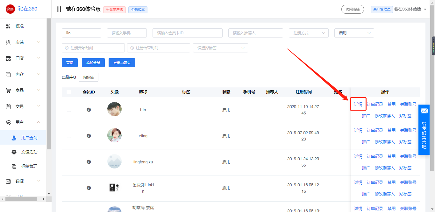
Task: Click the nickname input containing lin
Action: (82, 33)
